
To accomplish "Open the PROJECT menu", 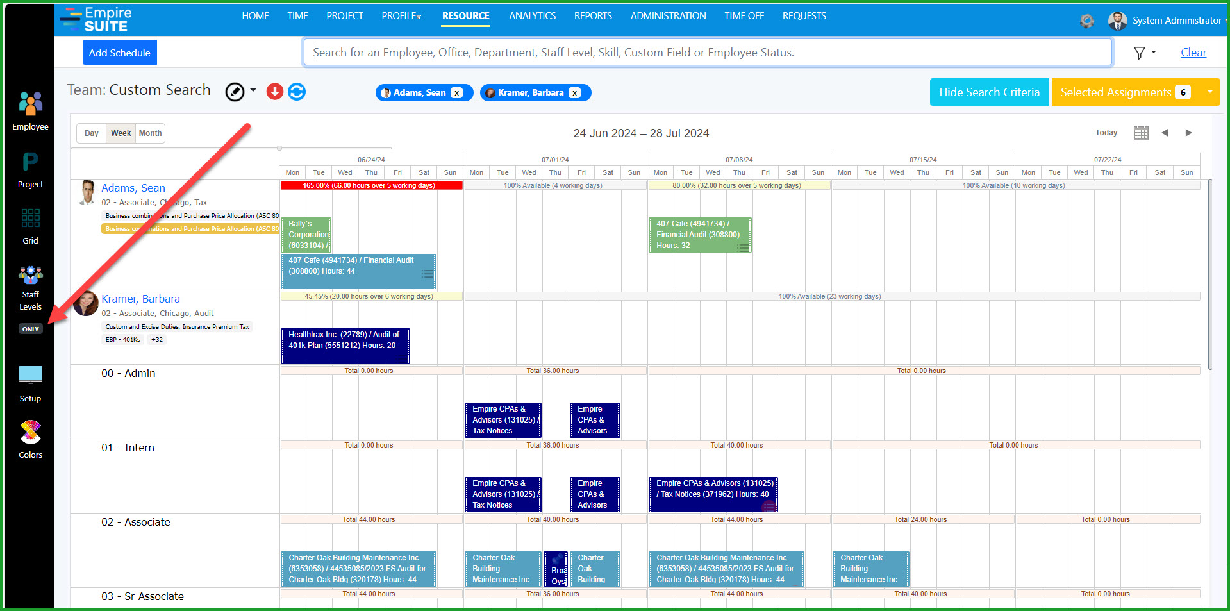I will tap(345, 16).
